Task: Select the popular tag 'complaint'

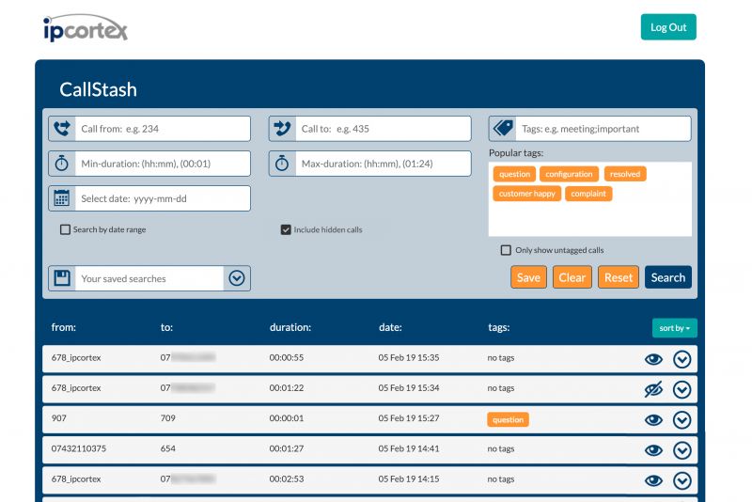Action: click(x=588, y=194)
